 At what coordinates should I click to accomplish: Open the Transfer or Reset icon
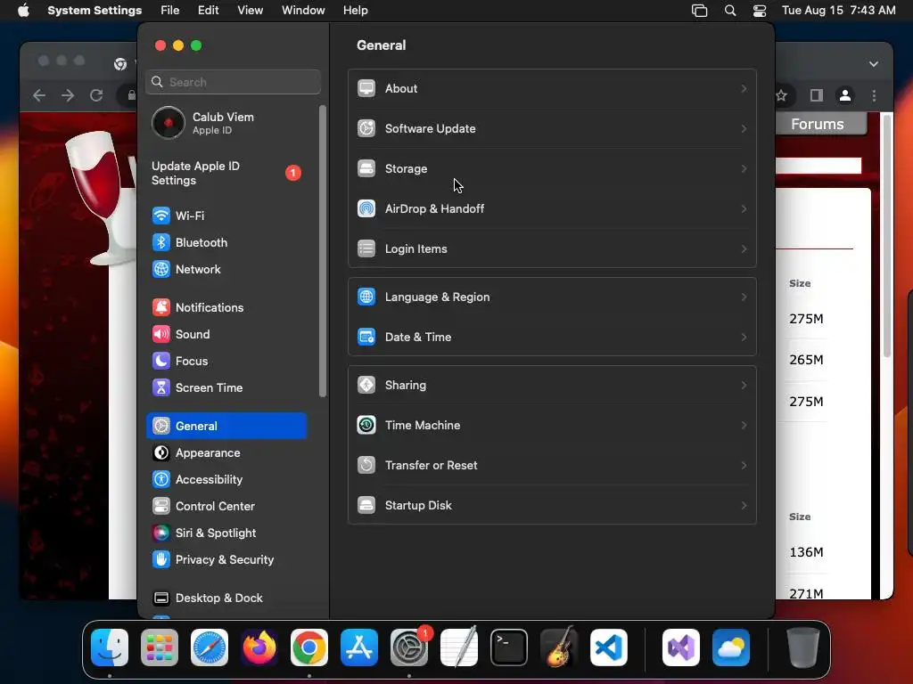pyautogui.click(x=366, y=465)
